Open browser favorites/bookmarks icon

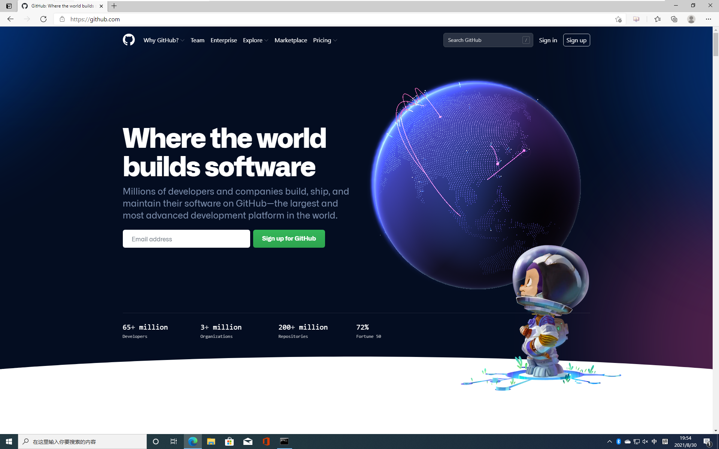coord(658,19)
